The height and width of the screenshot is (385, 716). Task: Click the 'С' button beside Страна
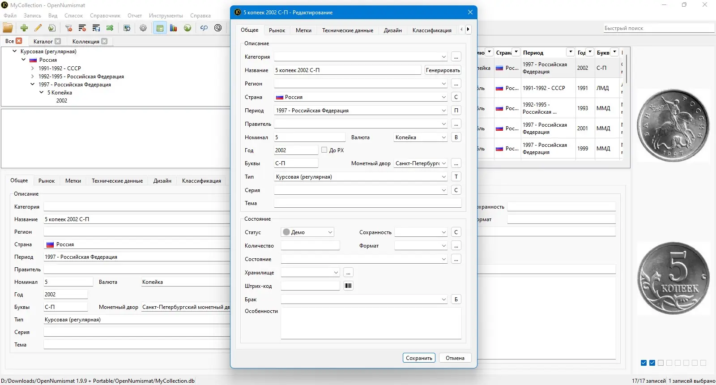456,97
